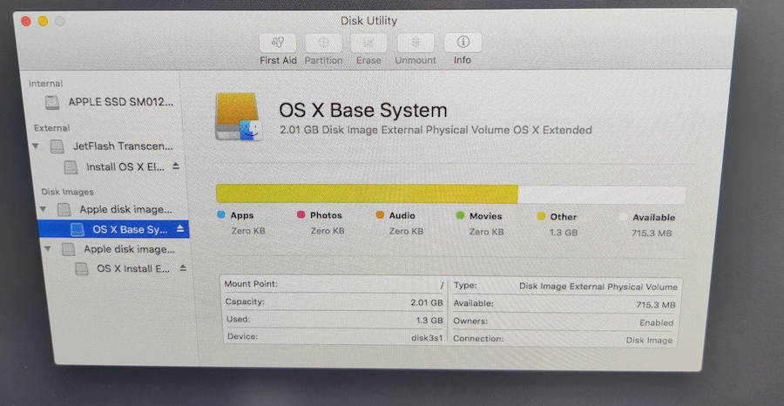The image size is (784, 406).
Task: Click the OS X Base System title
Action: coord(362,111)
